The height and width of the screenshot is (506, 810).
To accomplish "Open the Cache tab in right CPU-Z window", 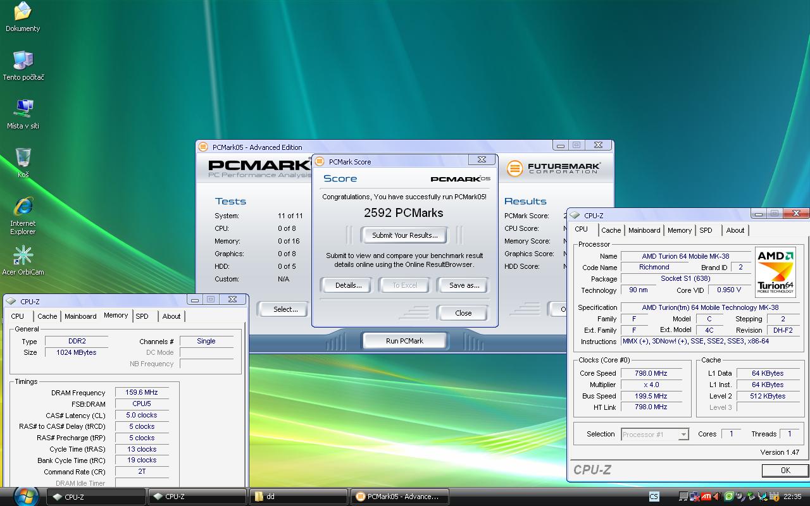I will click(611, 230).
